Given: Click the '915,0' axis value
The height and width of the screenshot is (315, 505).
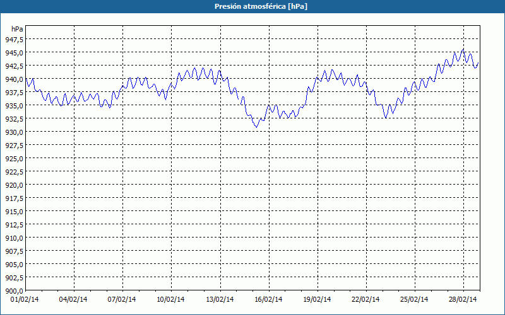Looking at the screenshot, I should pyautogui.click(x=15, y=211).
